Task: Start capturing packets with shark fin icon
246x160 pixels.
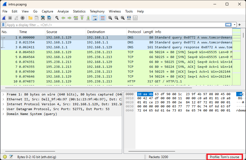Action: click(4, 18)
